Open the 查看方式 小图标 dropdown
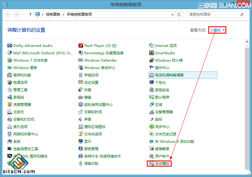The image size is (252, 177). 217,30
